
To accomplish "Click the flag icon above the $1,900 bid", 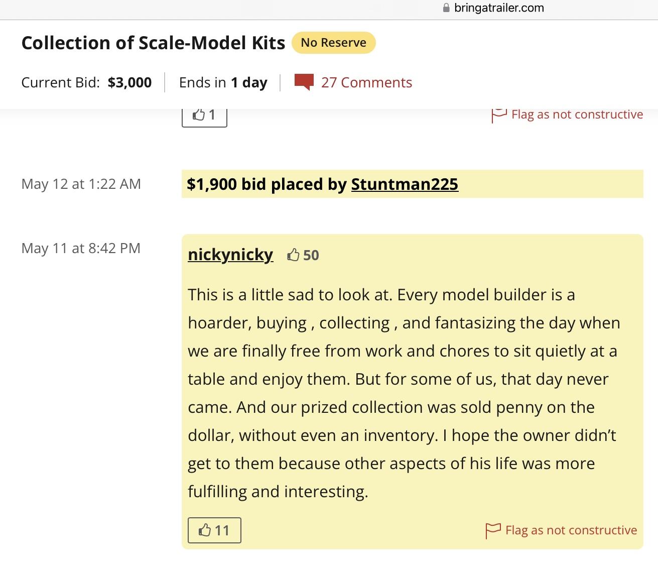I will coord(499,115).
